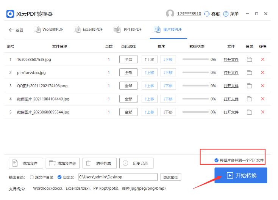The image size is (278, 200).
Task: Choose page range 全部 for QQ图片 row
Action: [128, 86]
